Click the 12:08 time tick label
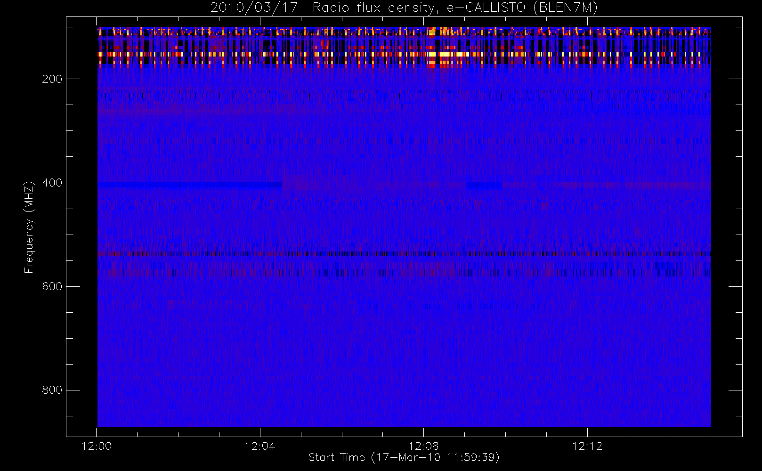The height and width of the screenshot is (471, 762). [423, 446]
